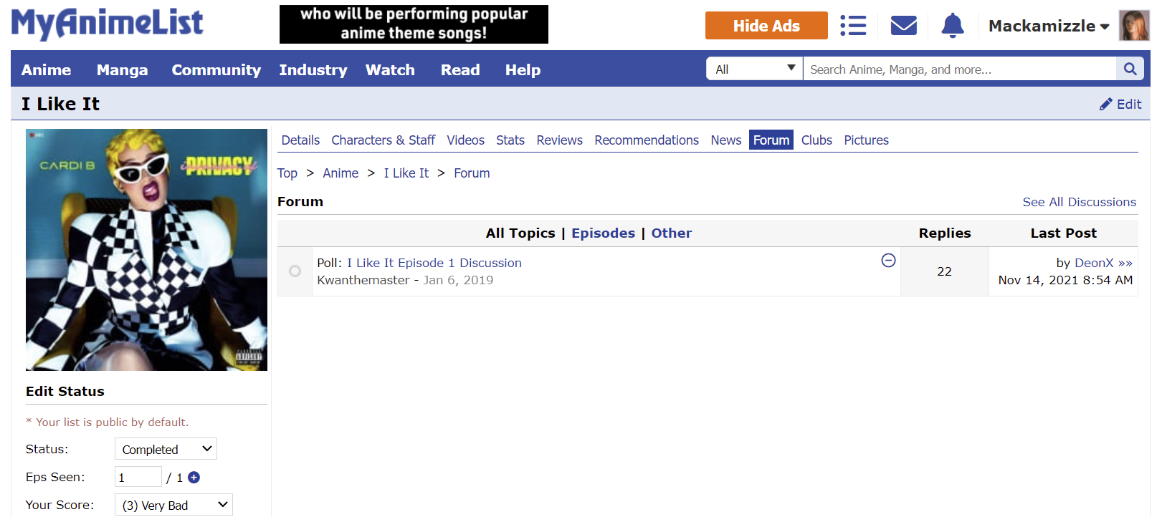Switch to the Recommendations tab
This screenshot has height=517, width=1157.
coord(647,140)
